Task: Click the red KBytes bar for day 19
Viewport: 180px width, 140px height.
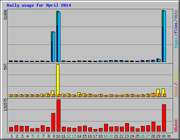Action: point(106,128)
